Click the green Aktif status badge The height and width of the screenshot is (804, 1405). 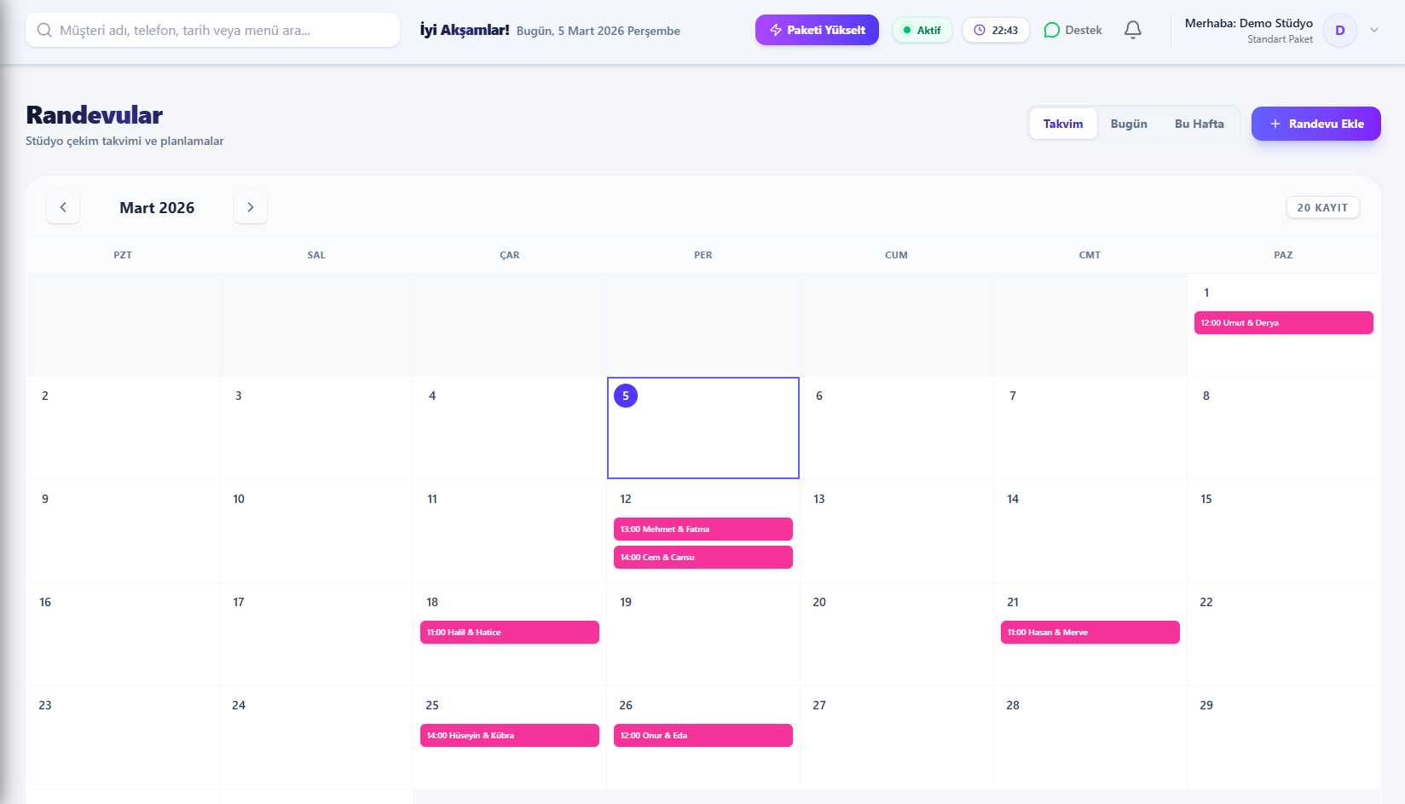point(922,31)
